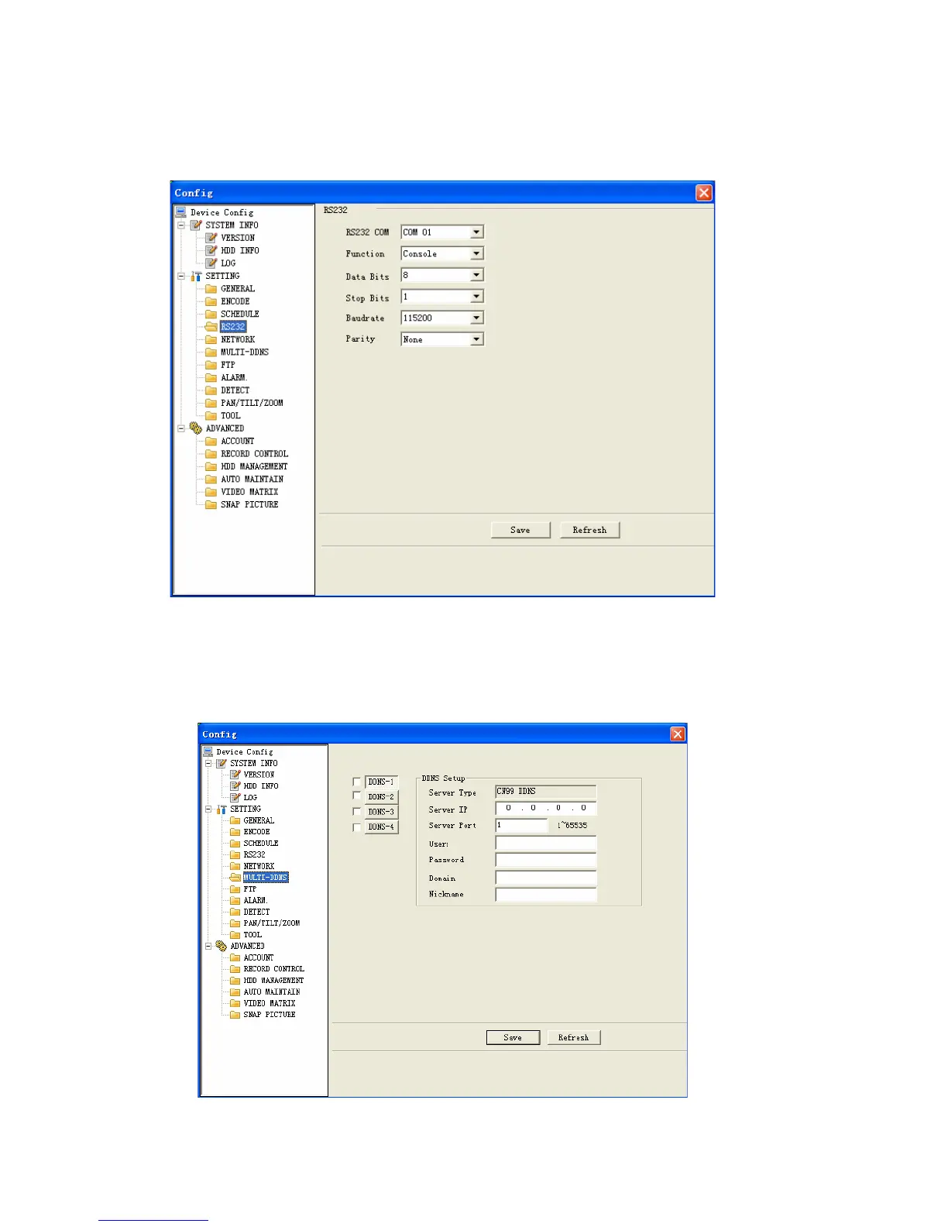Screen dimensions: 948x1227
Task: Select Device Config root icon in DDNS window
Action: 208,751
